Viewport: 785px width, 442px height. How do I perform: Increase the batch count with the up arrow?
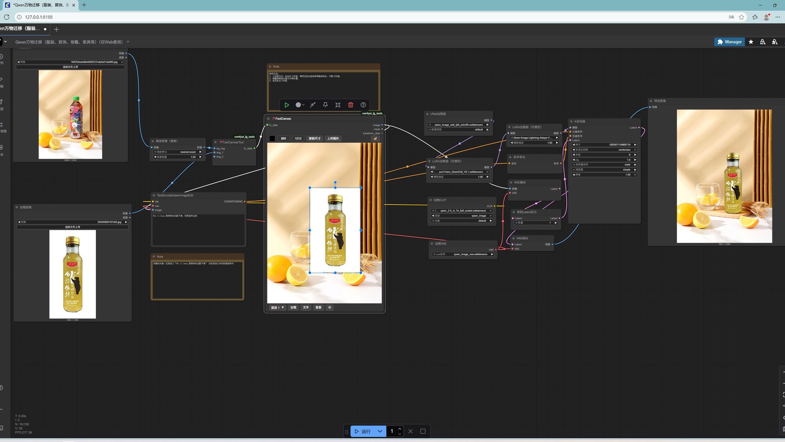(400, 429)
